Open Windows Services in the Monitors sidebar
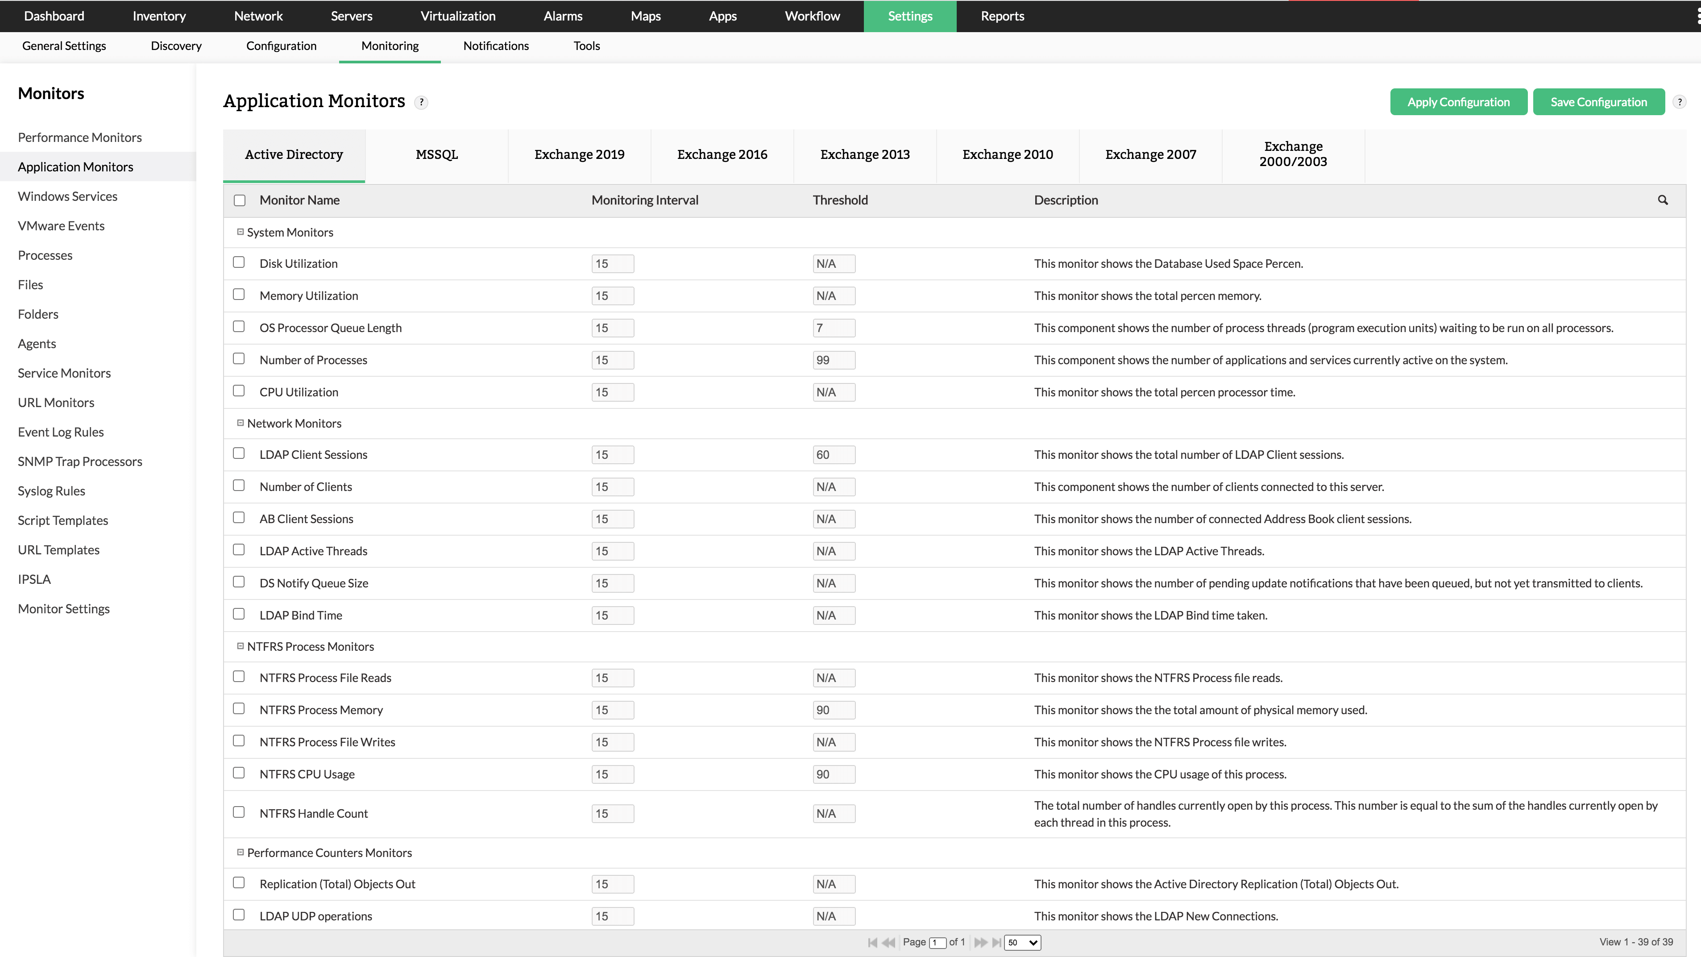Image resolution: width=1701 pixels, height=957 pixels. (66, 196)
